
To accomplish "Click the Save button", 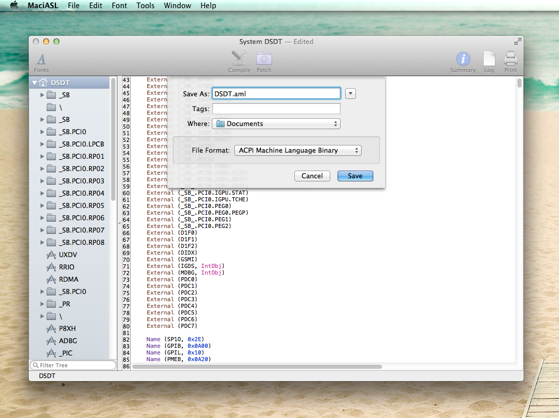I will 355,176.
